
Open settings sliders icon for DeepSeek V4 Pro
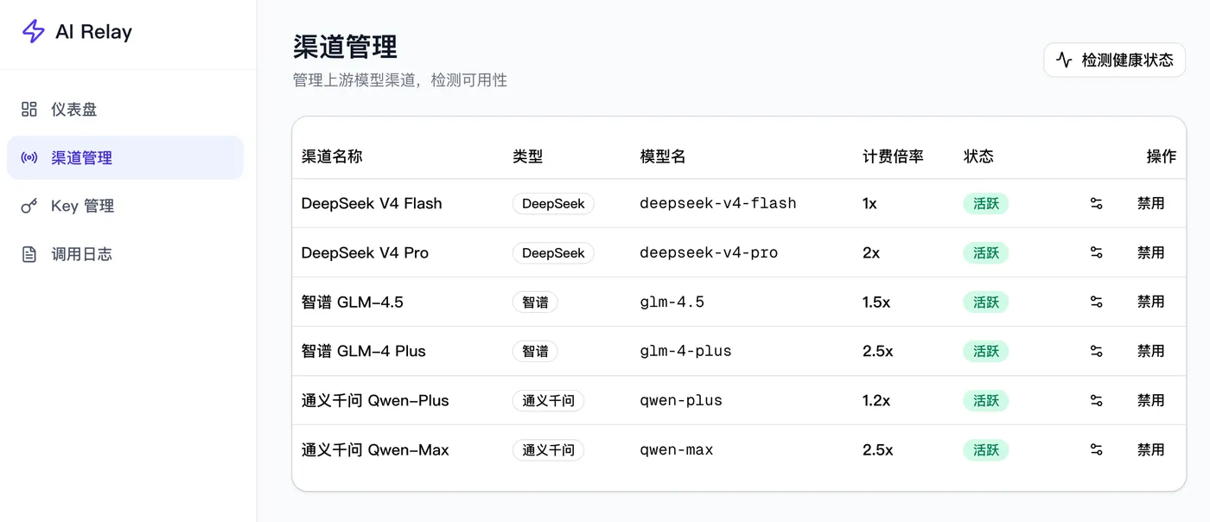1096,252
